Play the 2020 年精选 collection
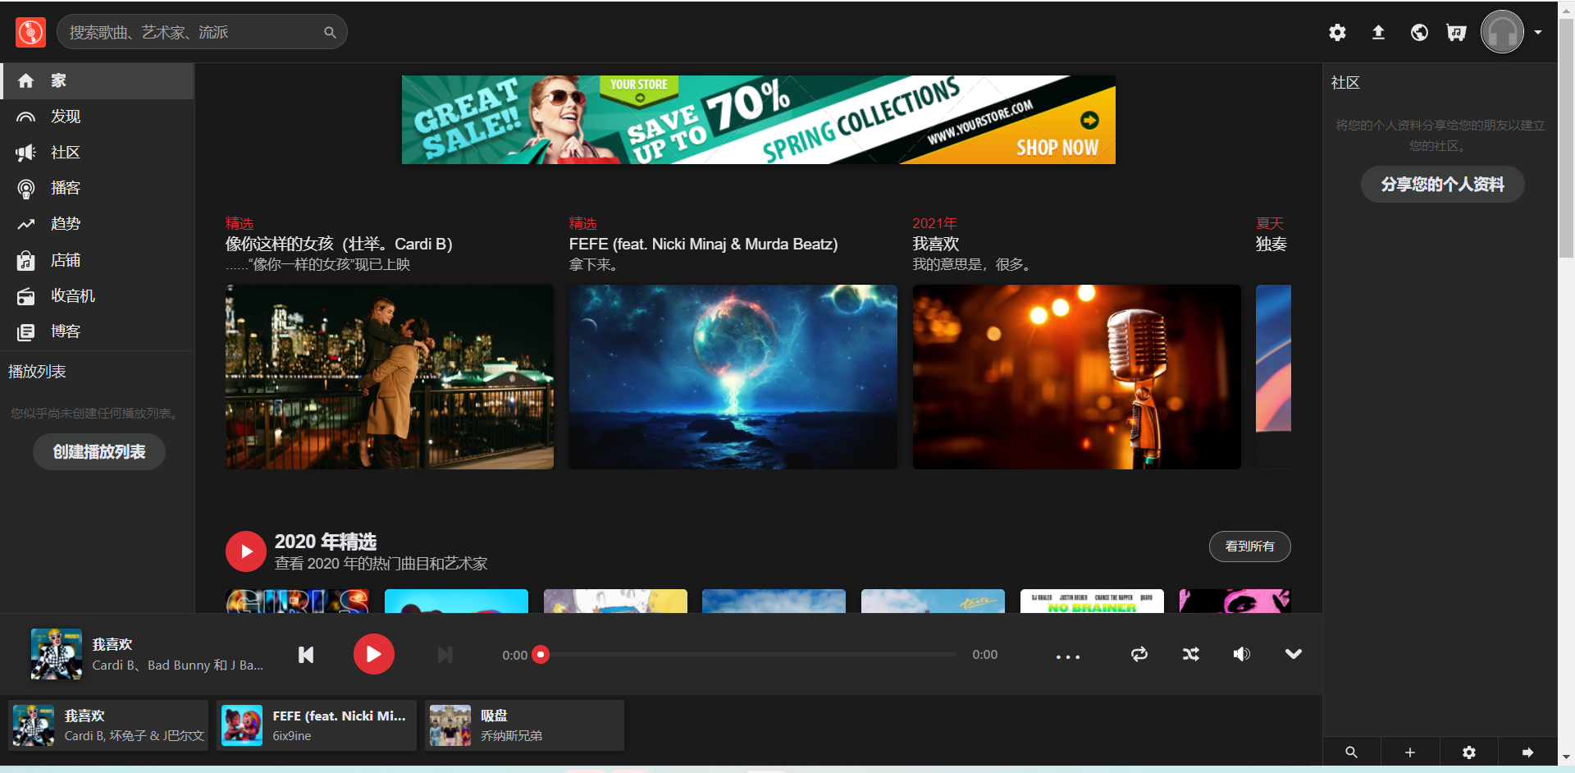This screenshot has height=773, width=1575. (246, 551)
